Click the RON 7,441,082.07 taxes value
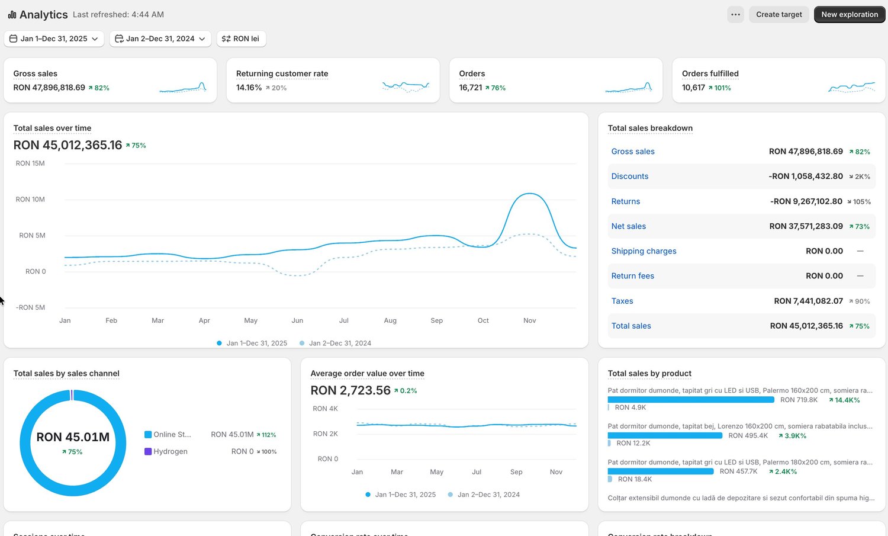 pyautogui.click(x=809, y=301)
